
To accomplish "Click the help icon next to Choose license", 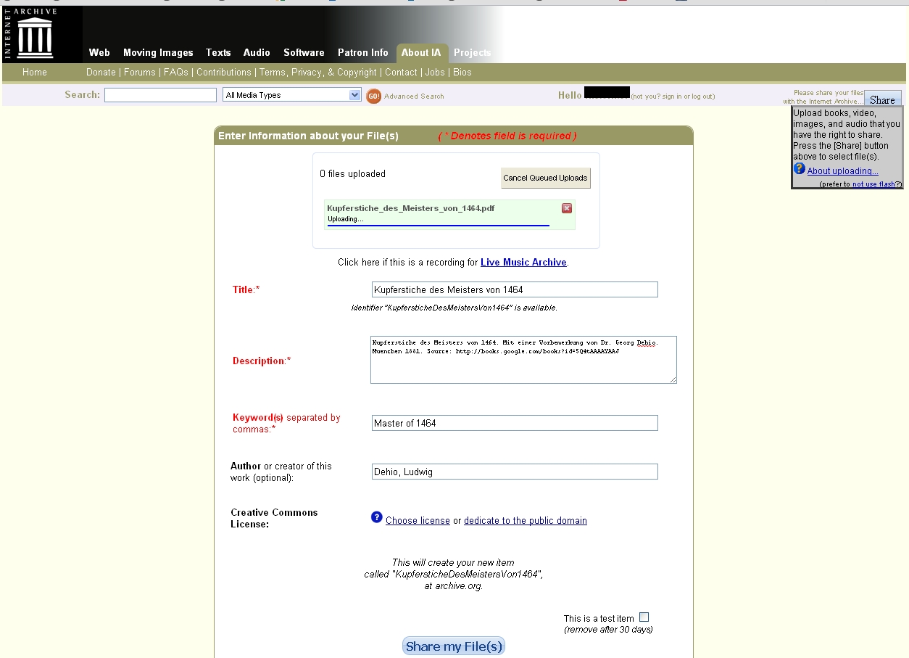I will coord(376,517).
